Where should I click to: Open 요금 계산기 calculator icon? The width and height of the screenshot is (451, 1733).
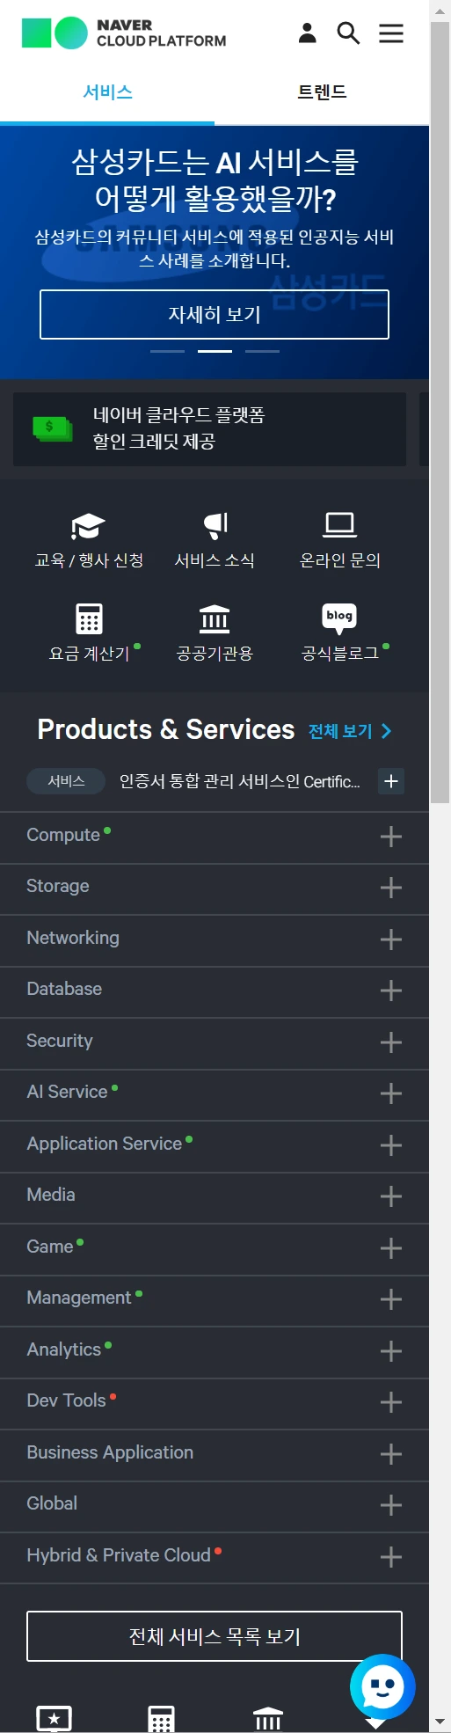click(89, 618)
